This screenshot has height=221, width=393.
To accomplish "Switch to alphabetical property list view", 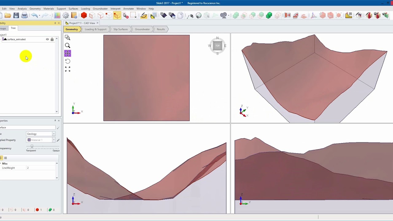I will [5, 158].
